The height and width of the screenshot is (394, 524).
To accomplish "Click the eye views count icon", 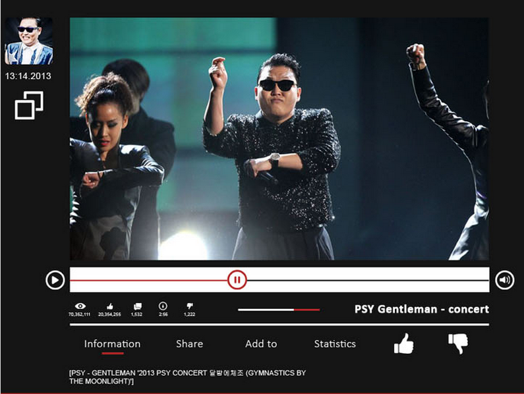I will pos(80,306).
